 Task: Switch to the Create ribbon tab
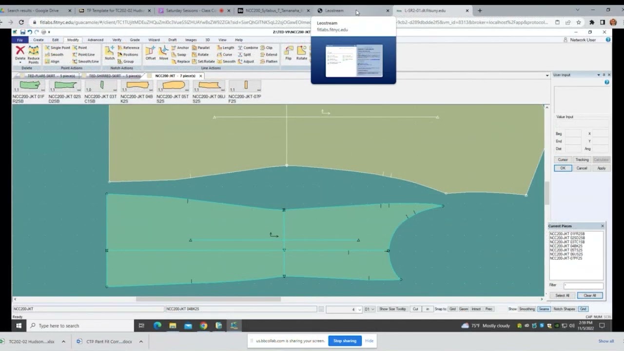(x=38, y=40)
